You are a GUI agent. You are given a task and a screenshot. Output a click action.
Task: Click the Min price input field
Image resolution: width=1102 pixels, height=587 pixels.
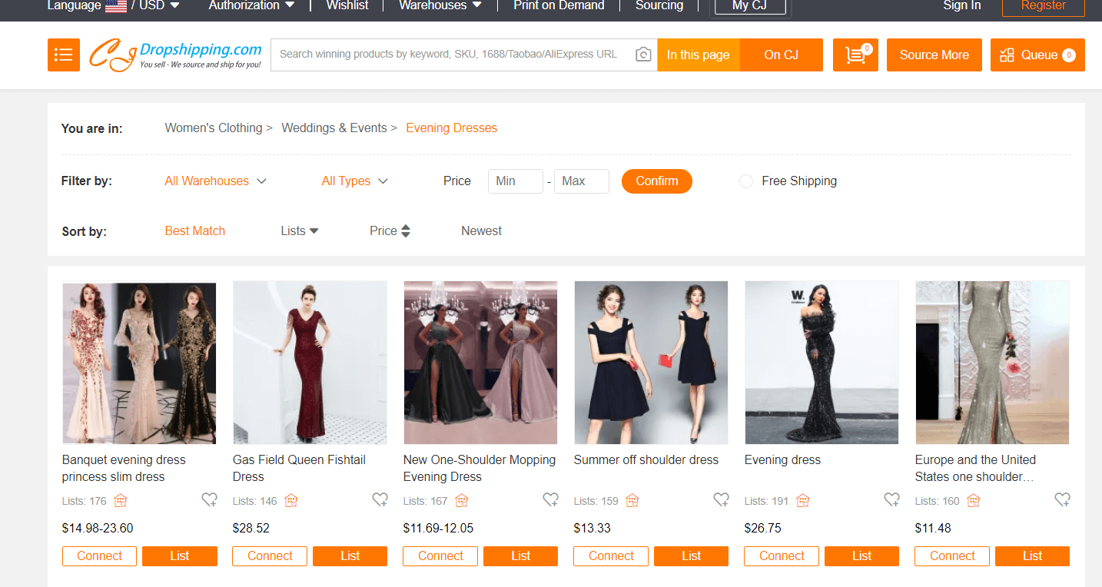point(516,181)
